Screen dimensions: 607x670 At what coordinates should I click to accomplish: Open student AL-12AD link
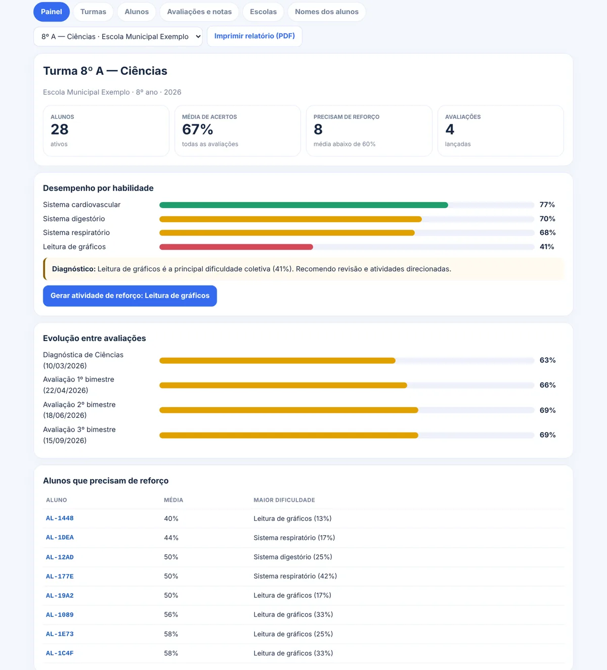pos(60,557)
